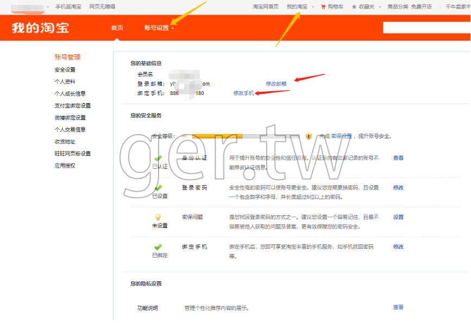Click the 修改手机 link
The height and width of the screenshot is (323, 471).
point(243,93)
